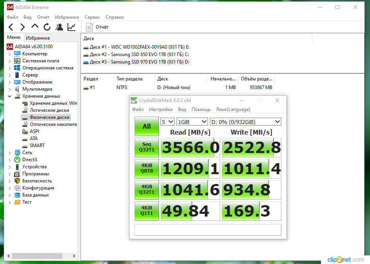The width and height of the screenshot is (370, 264).
Task: Expand the Тест tree node
Action: click(9, 202)
